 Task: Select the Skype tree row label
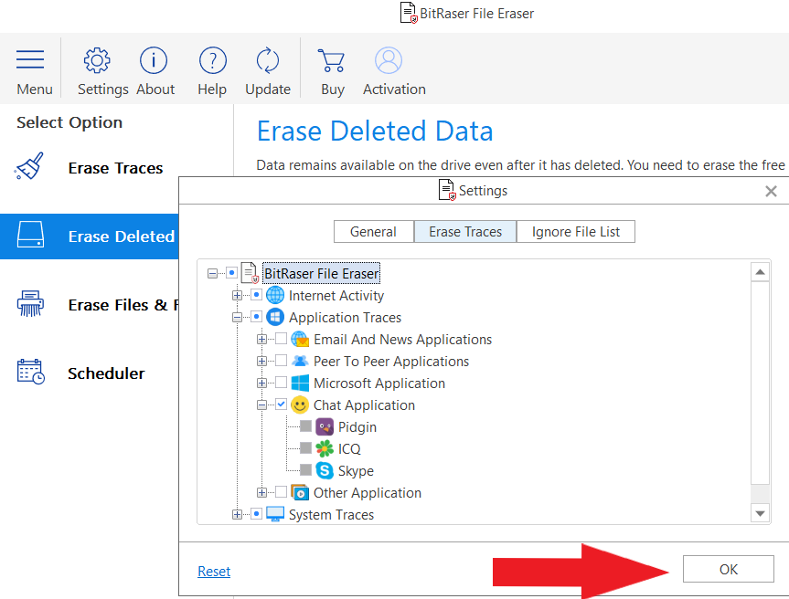(x=356, y=471)
